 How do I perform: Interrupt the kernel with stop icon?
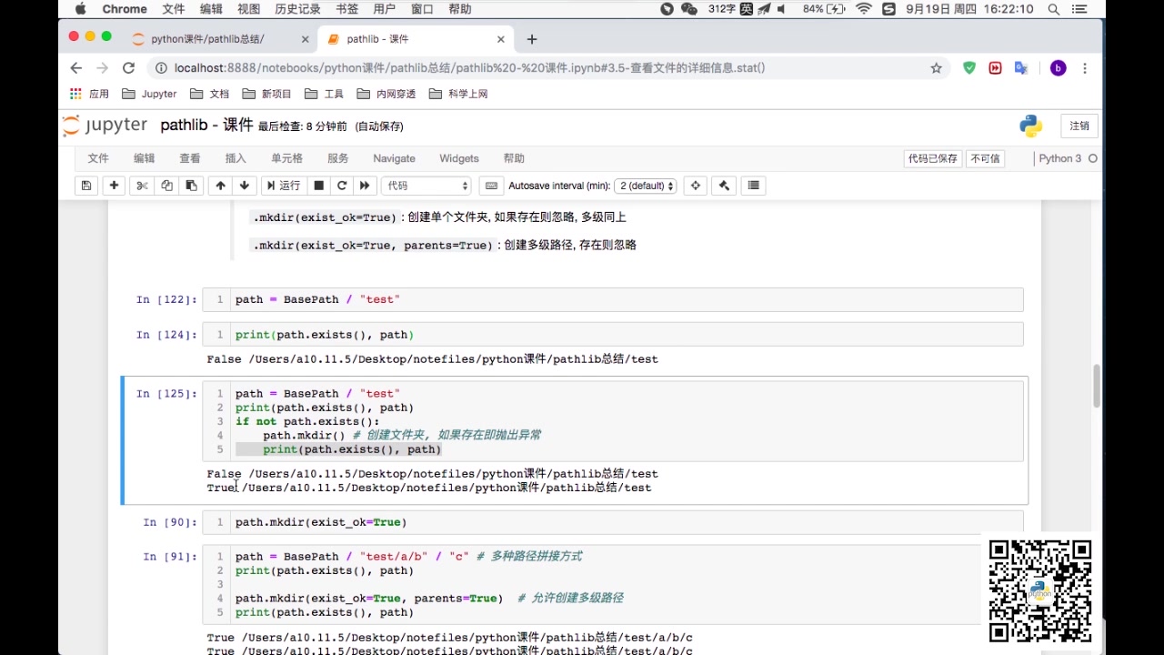(x=318, y=186)
